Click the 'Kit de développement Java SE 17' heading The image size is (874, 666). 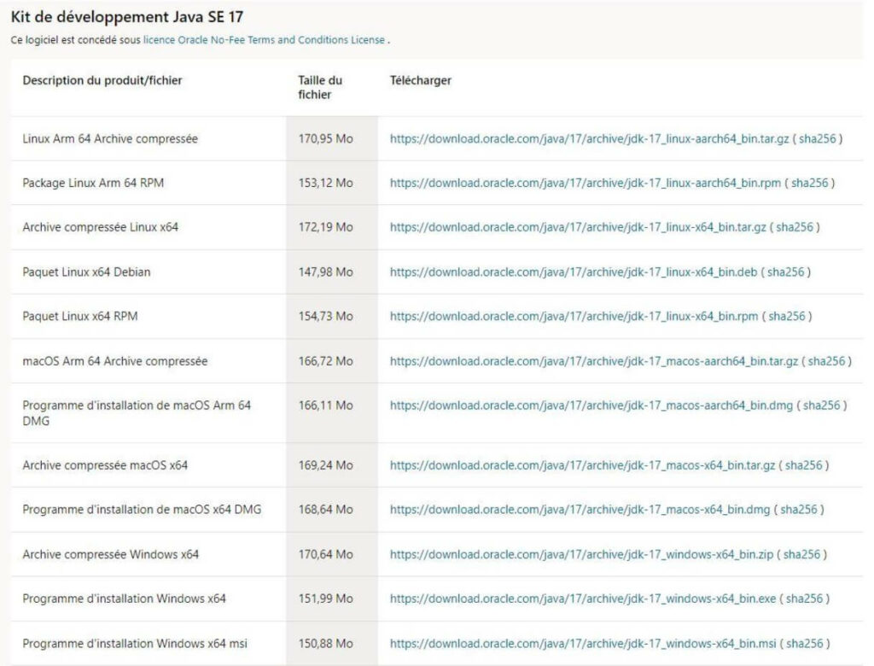point(127,17)
